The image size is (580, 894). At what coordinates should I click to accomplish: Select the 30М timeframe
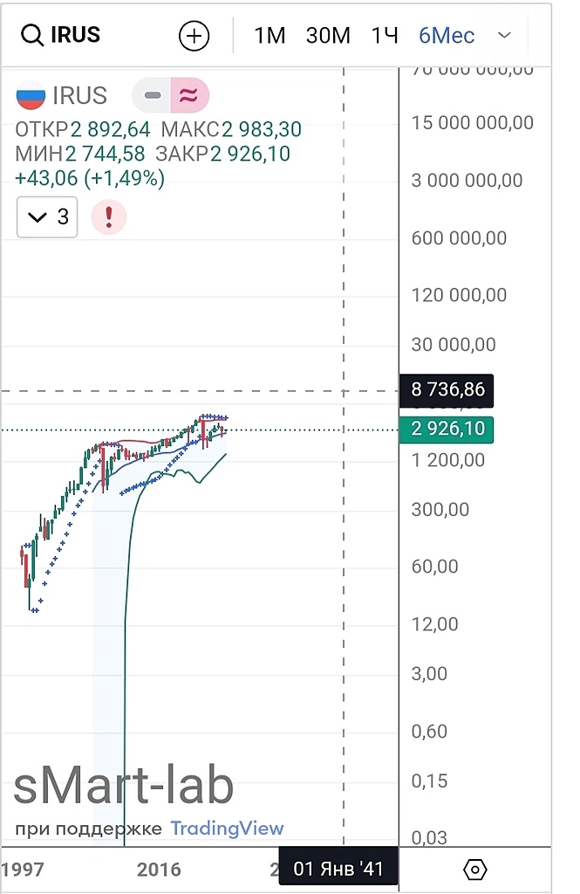pos(328,36)
